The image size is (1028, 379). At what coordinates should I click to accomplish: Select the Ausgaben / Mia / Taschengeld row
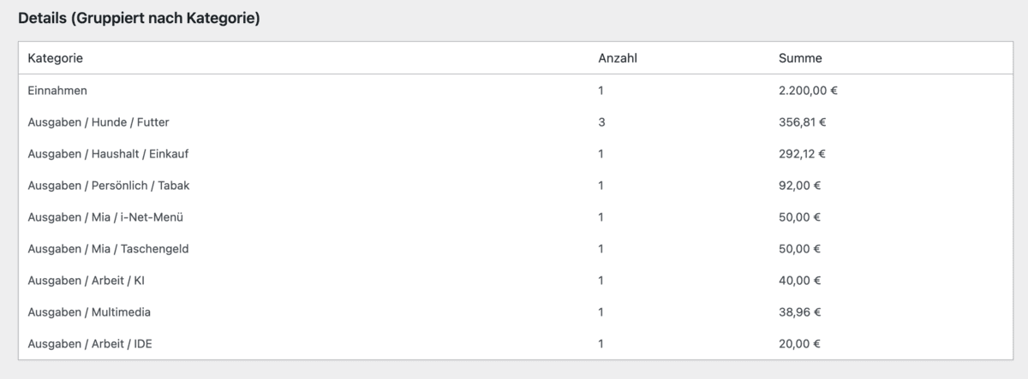point(108,249)
